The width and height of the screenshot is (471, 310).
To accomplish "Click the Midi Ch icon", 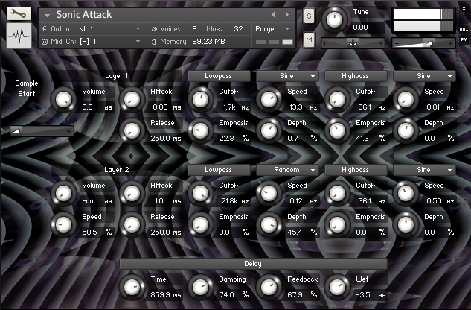I will (45, 42).
